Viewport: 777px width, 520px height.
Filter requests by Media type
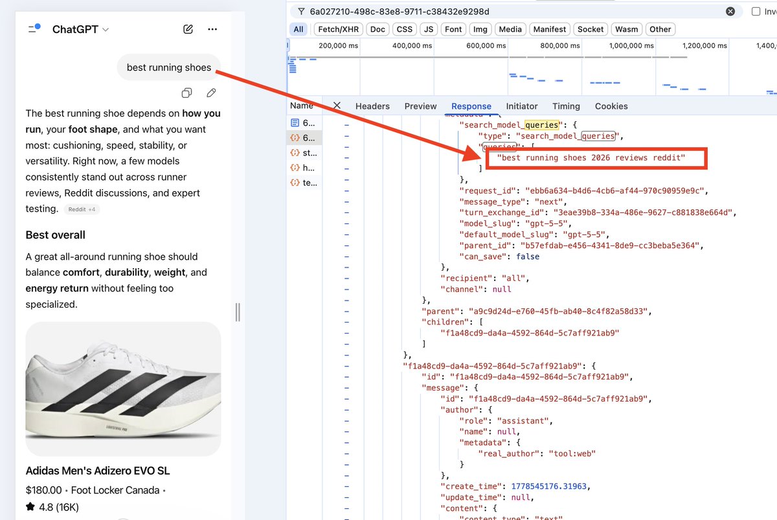click(x=510, y=29)
